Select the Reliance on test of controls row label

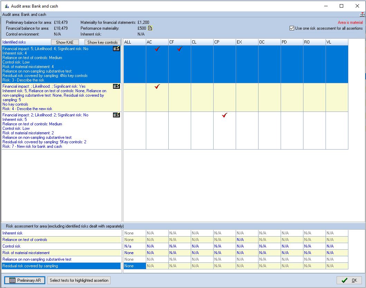point(61,240)
